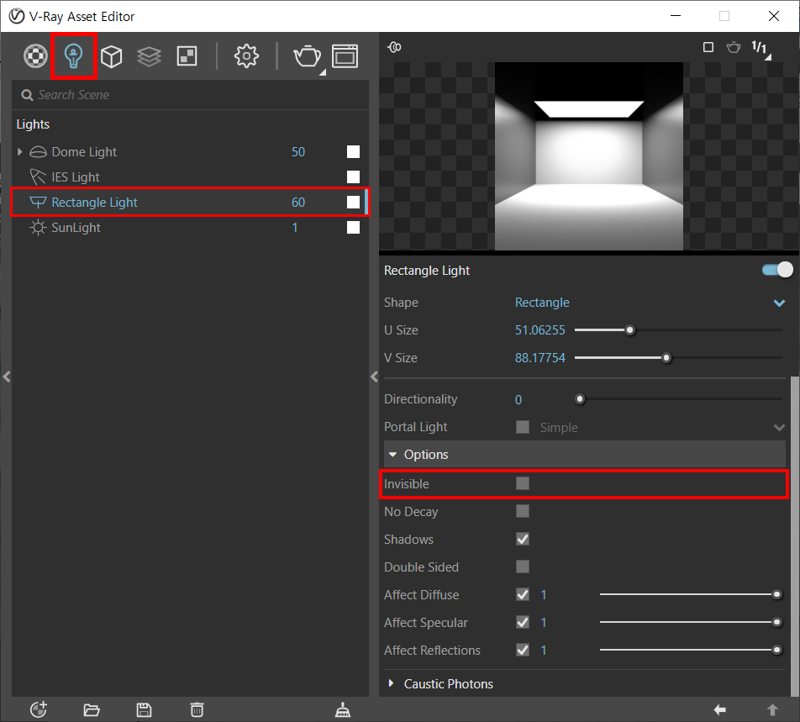The height and width of the screenshot is (722, 800).
Task: Start render with the teapot icon
Action: tap(307, 56)
